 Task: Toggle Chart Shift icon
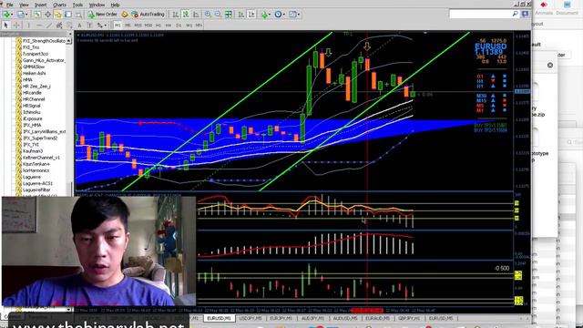[251, 15]
